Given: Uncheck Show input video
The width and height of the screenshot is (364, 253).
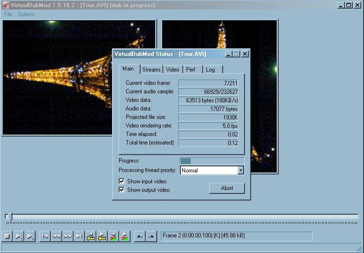Looking at the screenshot, I should (121, 181).
